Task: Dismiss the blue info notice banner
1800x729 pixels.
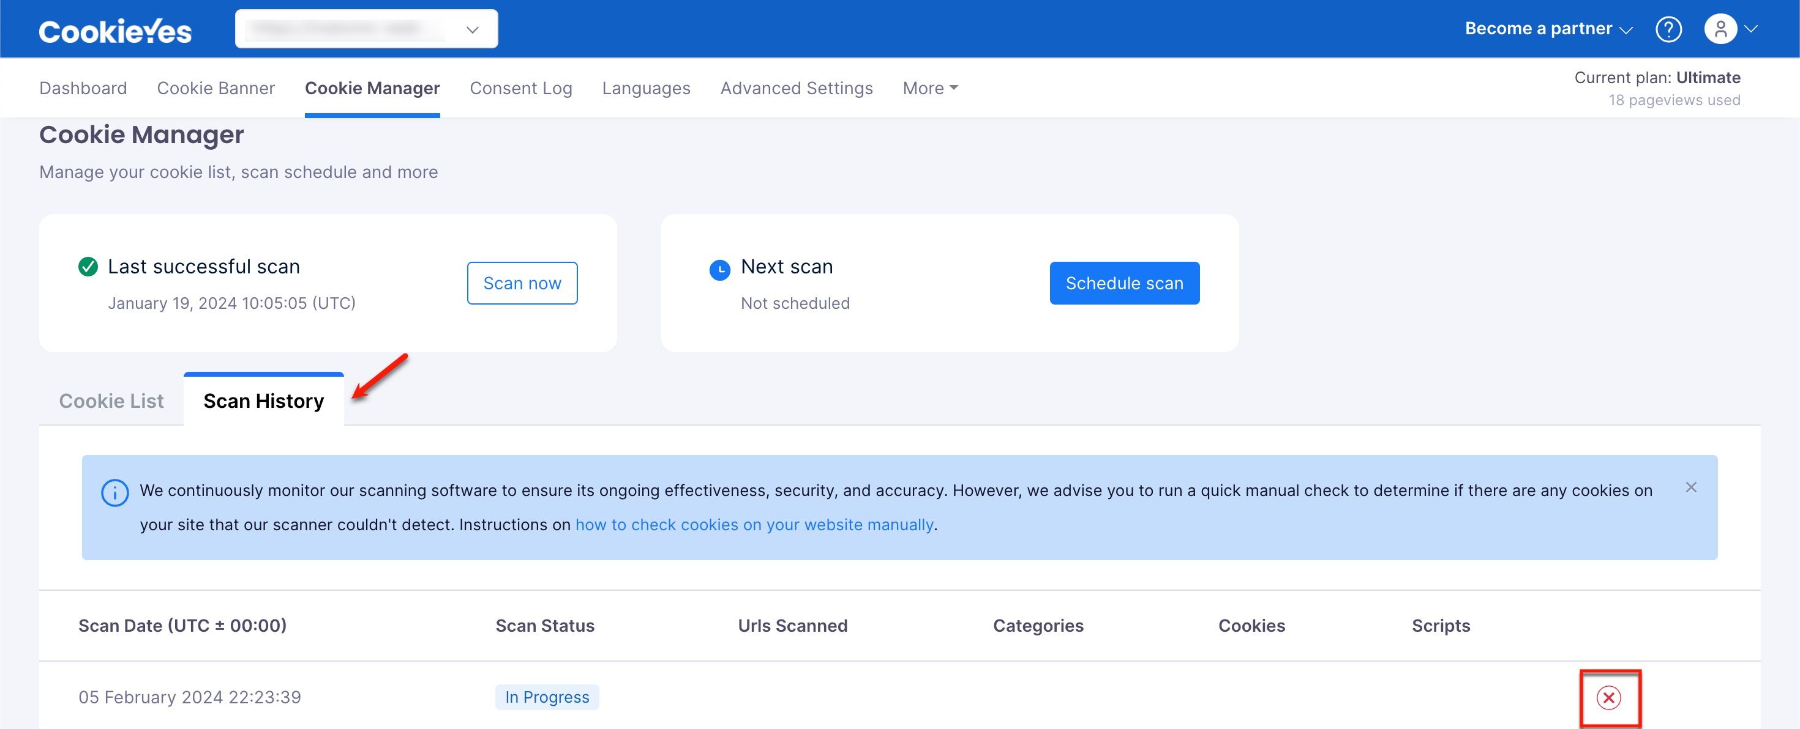Action: 1691,487
